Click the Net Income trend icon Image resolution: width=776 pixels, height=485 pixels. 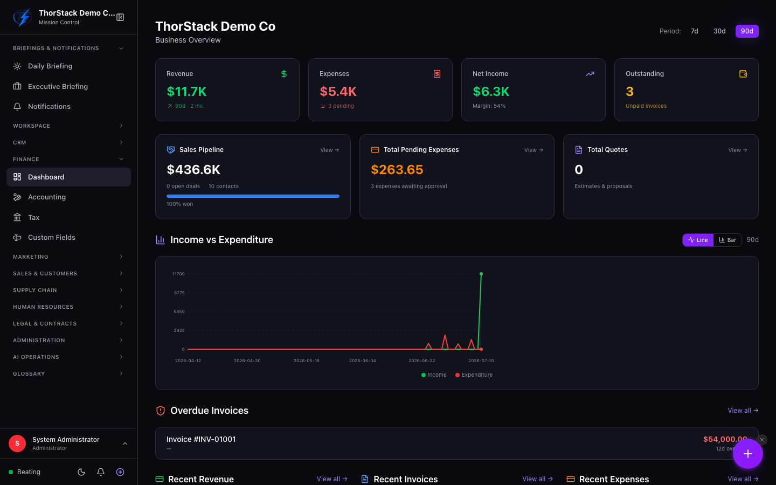pyautogui.click(x=590, y=74)
